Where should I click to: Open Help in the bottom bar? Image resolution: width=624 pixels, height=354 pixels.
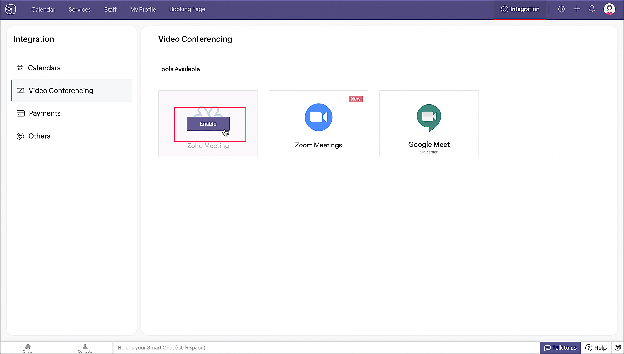click(596, 348)
